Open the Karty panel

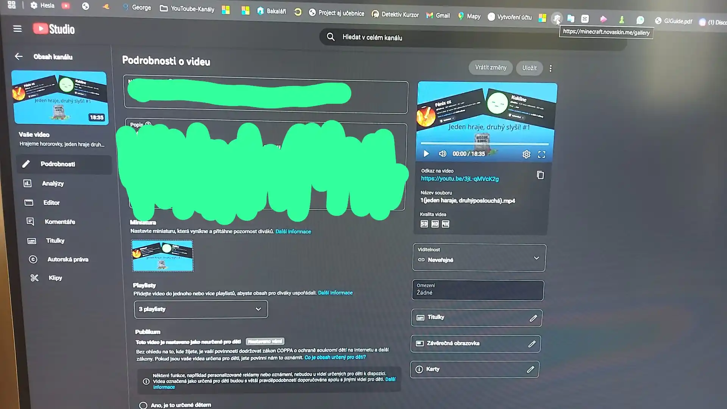pos(474,369)
